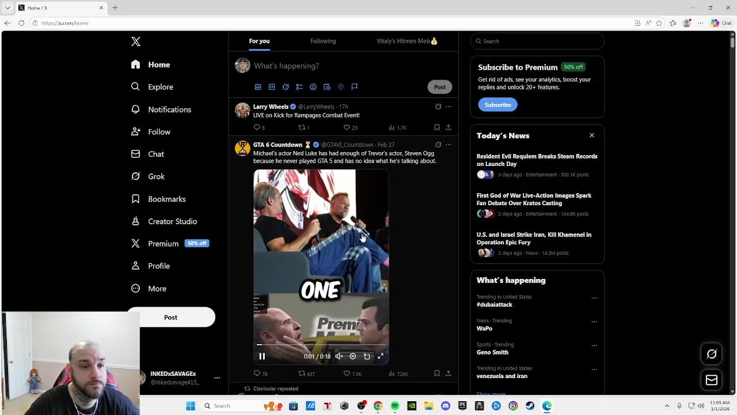This screenshot has width=737, height=415.
Task: Open the Notifications page
Action: tap(161, 110)
